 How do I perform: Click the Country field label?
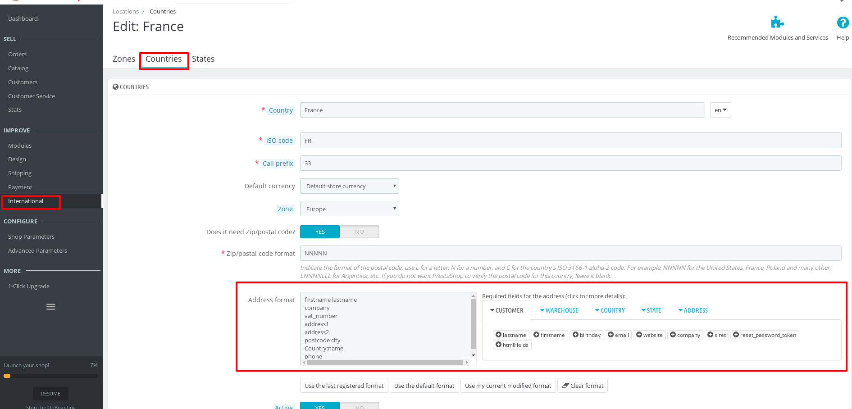pyautogui.click(x=281, y=110)
